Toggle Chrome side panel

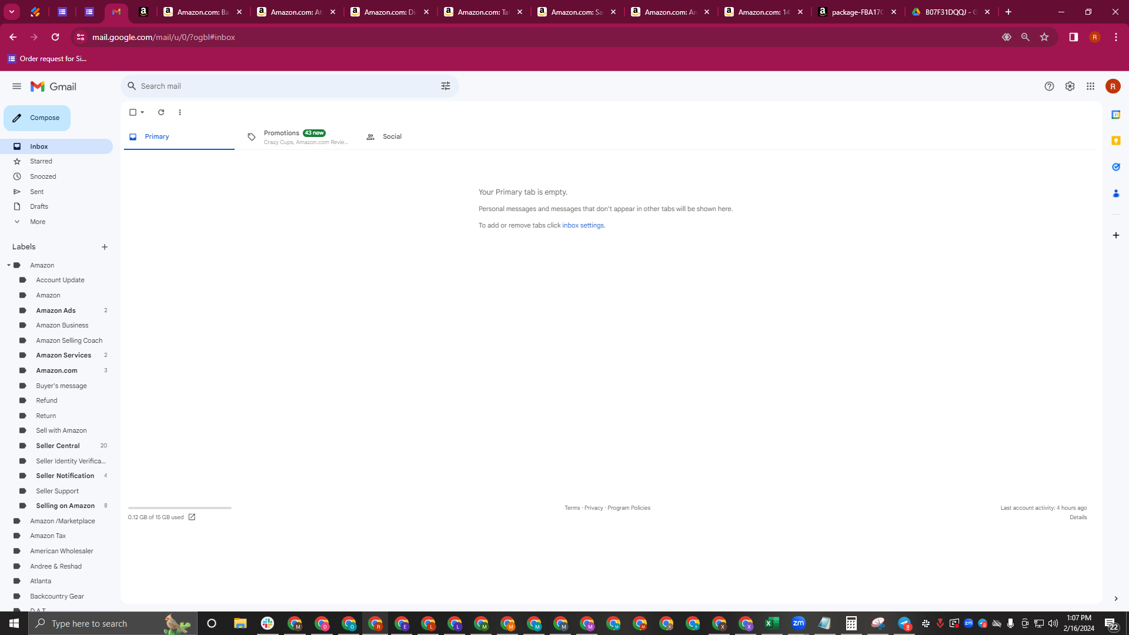tap(1073, 37)
